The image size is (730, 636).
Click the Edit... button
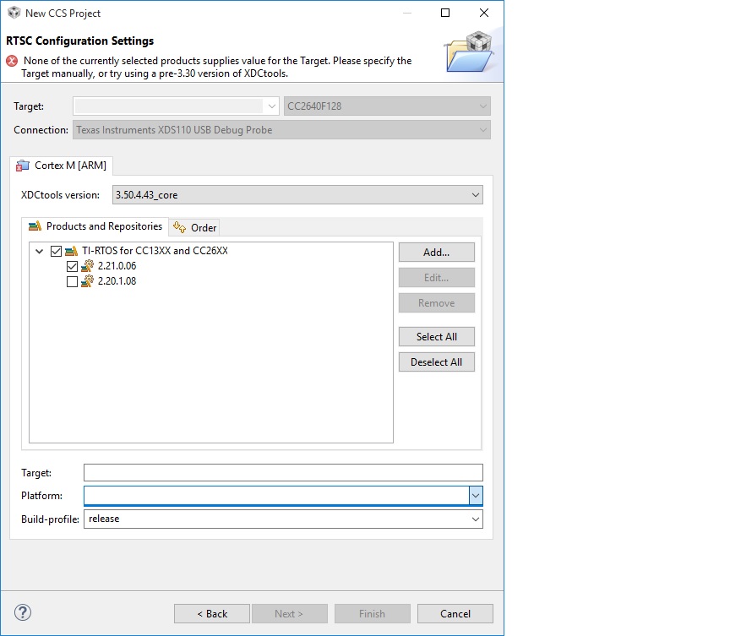point(437,278)
